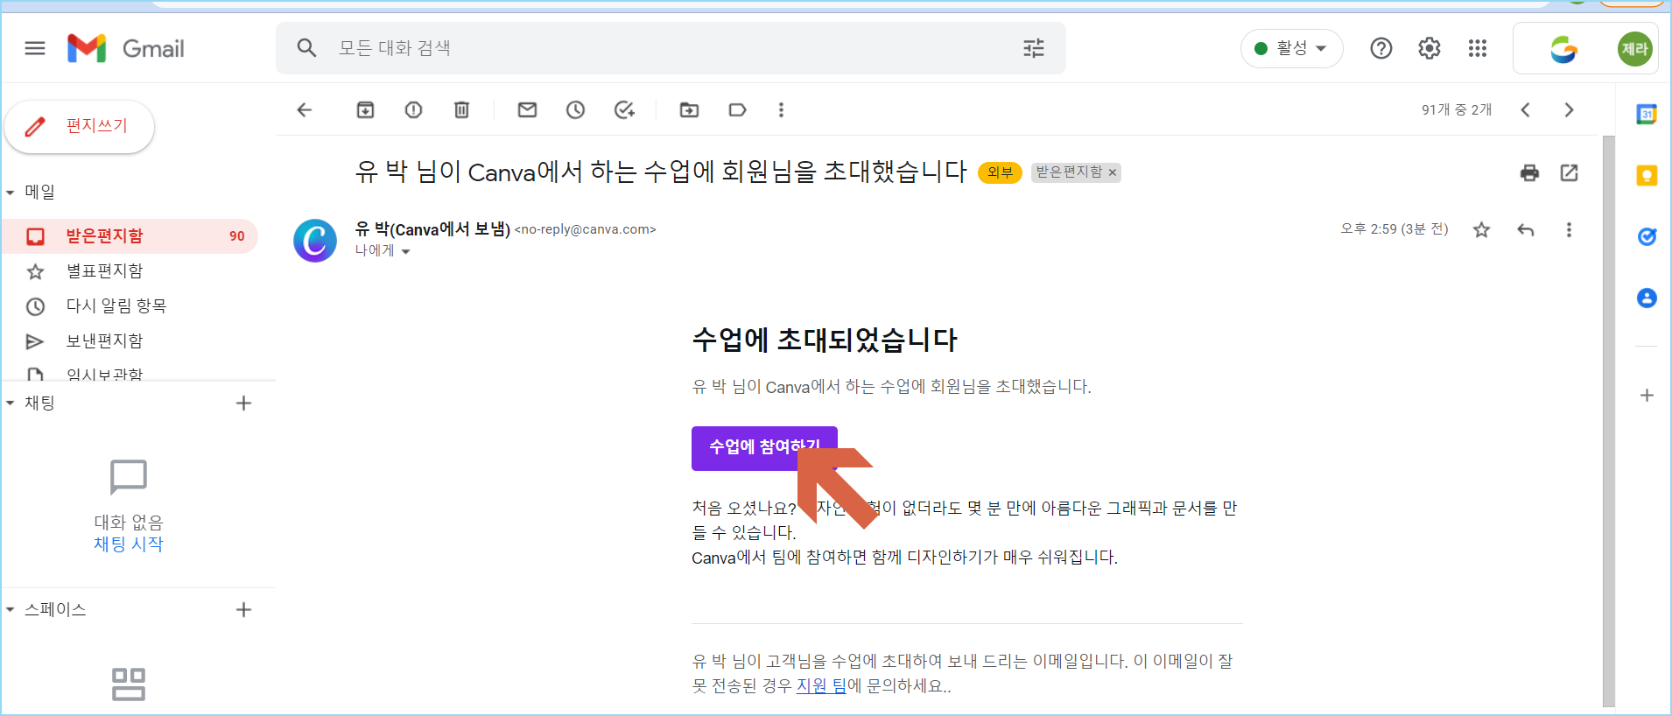The height and width of the screenshot is (716, 1672).
Task: Open the 지원 팀 link
Action: (821, 686)
